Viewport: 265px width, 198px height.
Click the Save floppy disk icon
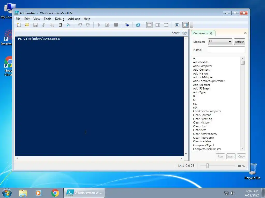point(35,25)
